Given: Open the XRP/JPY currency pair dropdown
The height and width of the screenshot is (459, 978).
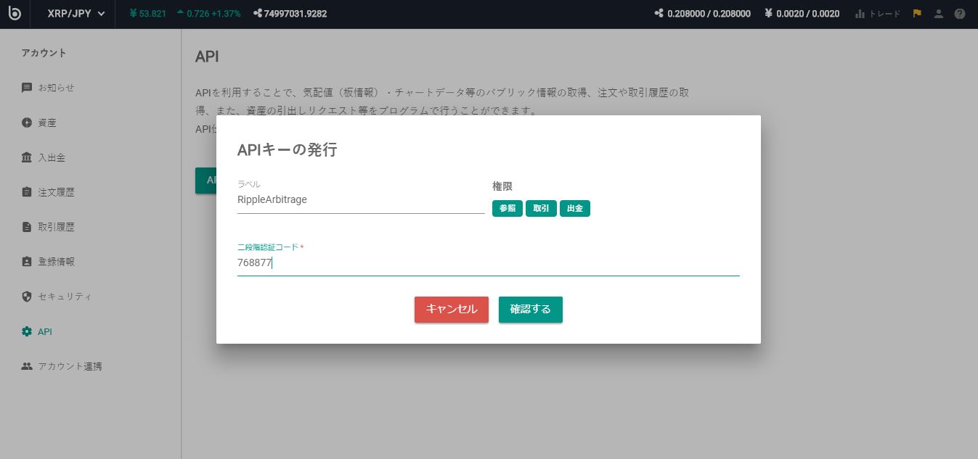Looking at the screenshot, I should [74, 13].
